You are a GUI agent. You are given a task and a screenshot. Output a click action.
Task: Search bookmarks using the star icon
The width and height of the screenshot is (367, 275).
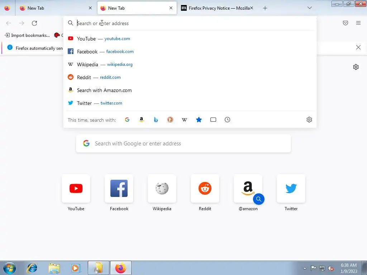coord(199,120)
